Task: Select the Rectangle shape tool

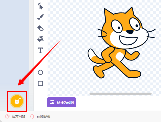Action: coord(40,83)
